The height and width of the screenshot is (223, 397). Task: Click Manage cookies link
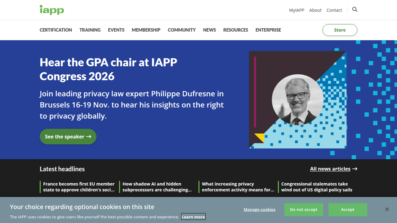(260, 210)
